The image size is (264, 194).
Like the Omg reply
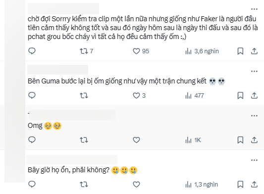136,140
